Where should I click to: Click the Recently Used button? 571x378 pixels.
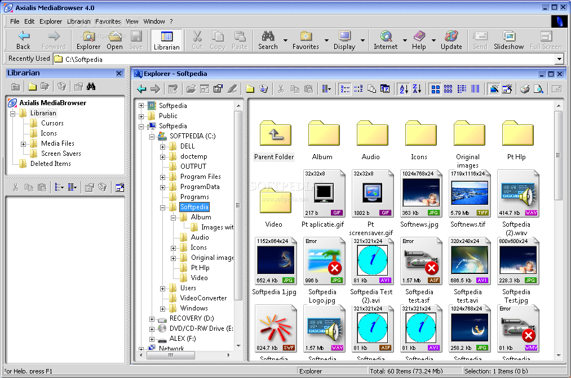coord(29,58)
